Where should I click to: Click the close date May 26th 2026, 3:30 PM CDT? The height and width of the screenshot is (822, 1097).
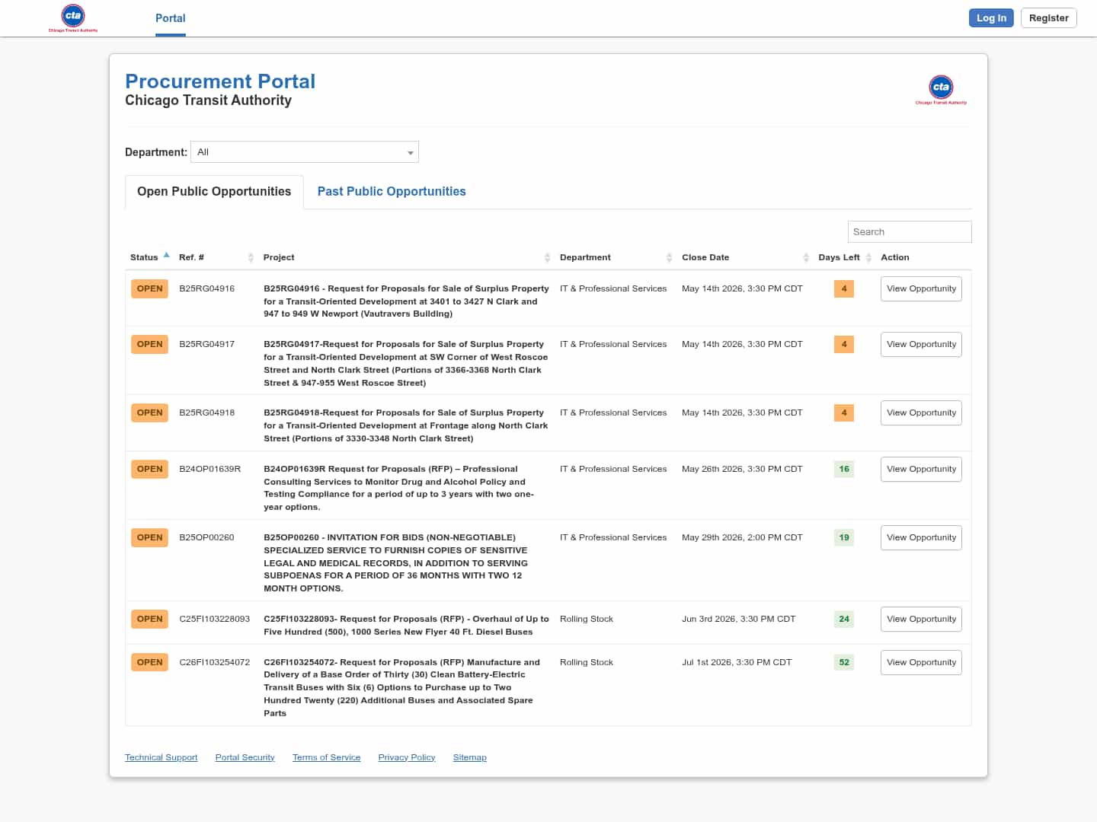[x=742, y=470]
